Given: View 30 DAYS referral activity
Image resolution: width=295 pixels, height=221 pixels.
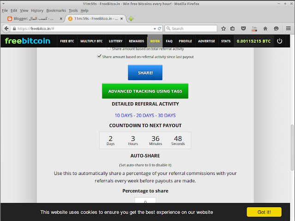Looking at the screenshot, I should (x=167, y=116).
